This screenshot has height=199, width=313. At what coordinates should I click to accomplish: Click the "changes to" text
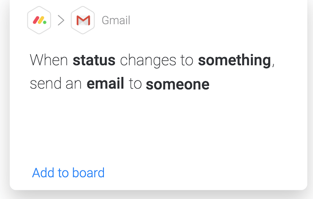(x=156, y=60)
